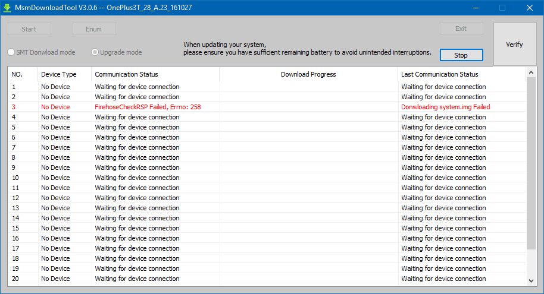Click 'No Device' in row 15
544x294 pixels.
point(55,228)
